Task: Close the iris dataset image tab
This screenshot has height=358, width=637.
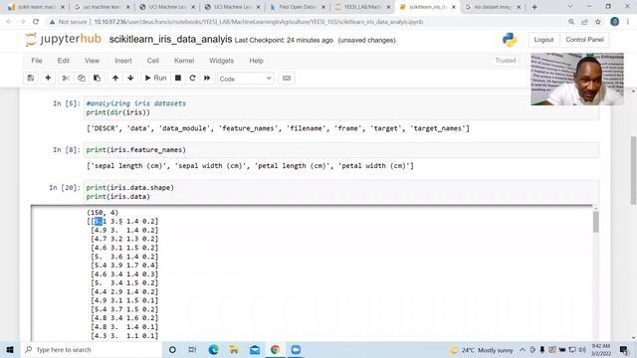Action: [519, 7]
